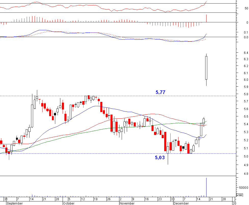Select the December 21 date label
This screenshot has height=205, width=249.
[211, 199]
